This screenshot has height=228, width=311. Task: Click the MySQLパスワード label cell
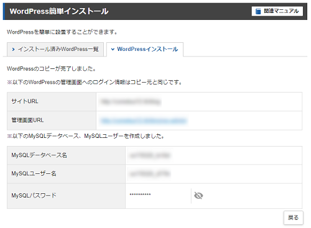[x=66, y=196]
